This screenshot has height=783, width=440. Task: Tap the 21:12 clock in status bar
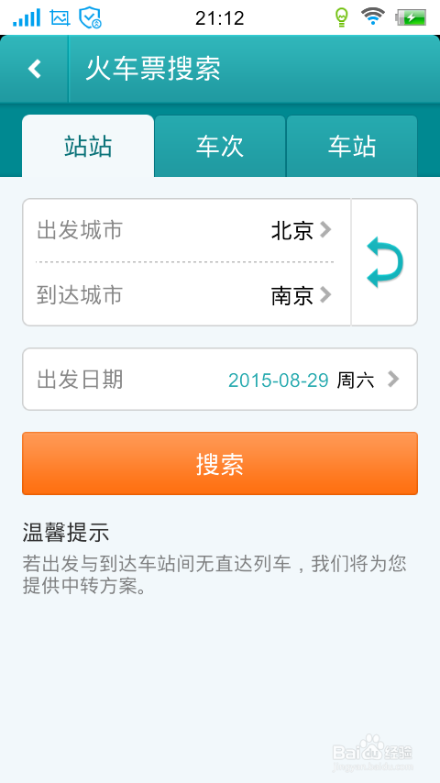click(x=220, y=18)
